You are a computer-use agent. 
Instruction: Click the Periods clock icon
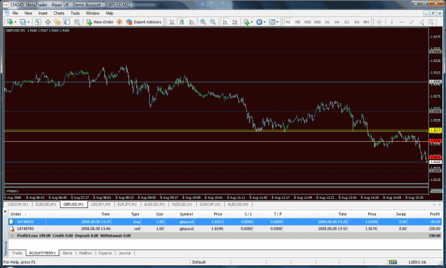click(x=259, y=22)
